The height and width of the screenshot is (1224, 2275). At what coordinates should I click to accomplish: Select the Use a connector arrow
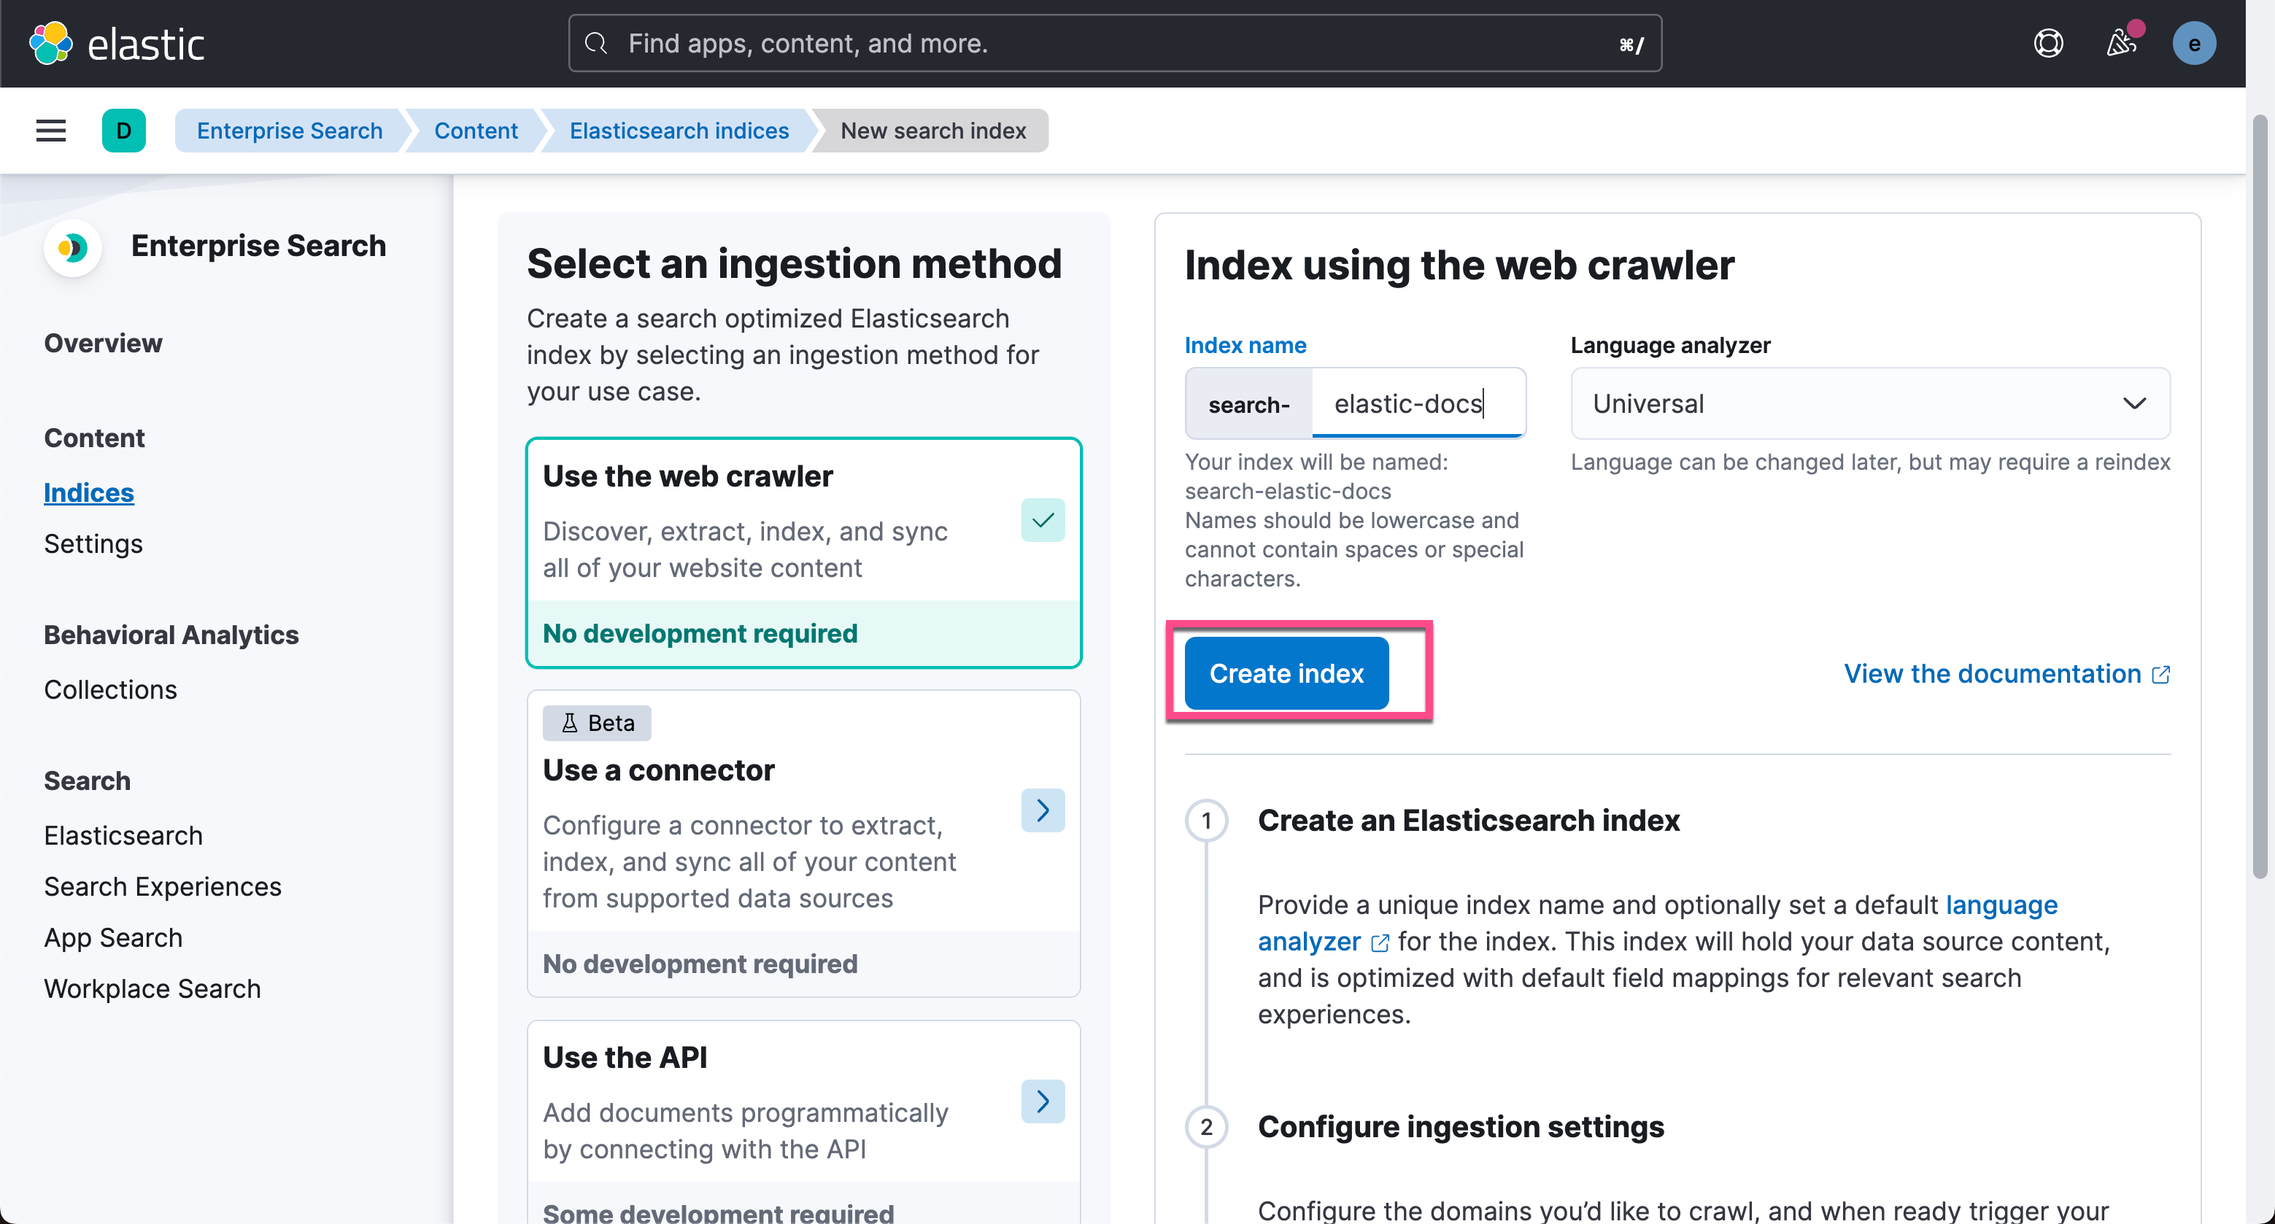[1042, 810]
